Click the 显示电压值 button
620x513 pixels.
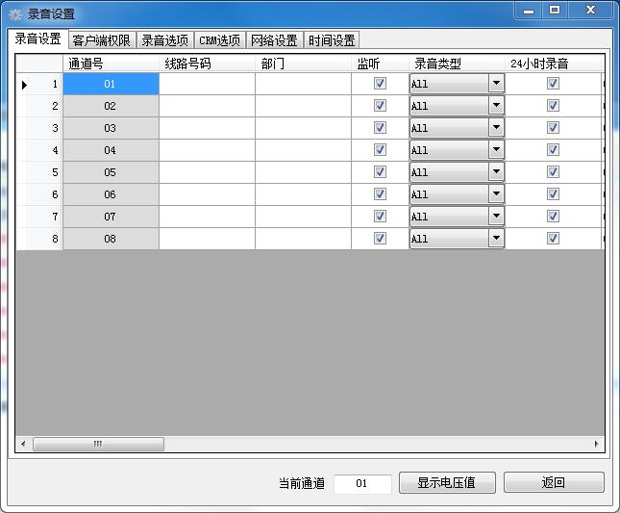(x=447, y=482)
